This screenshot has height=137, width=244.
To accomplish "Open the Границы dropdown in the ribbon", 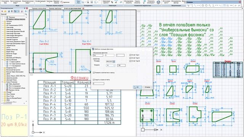I will click(50, 2).
